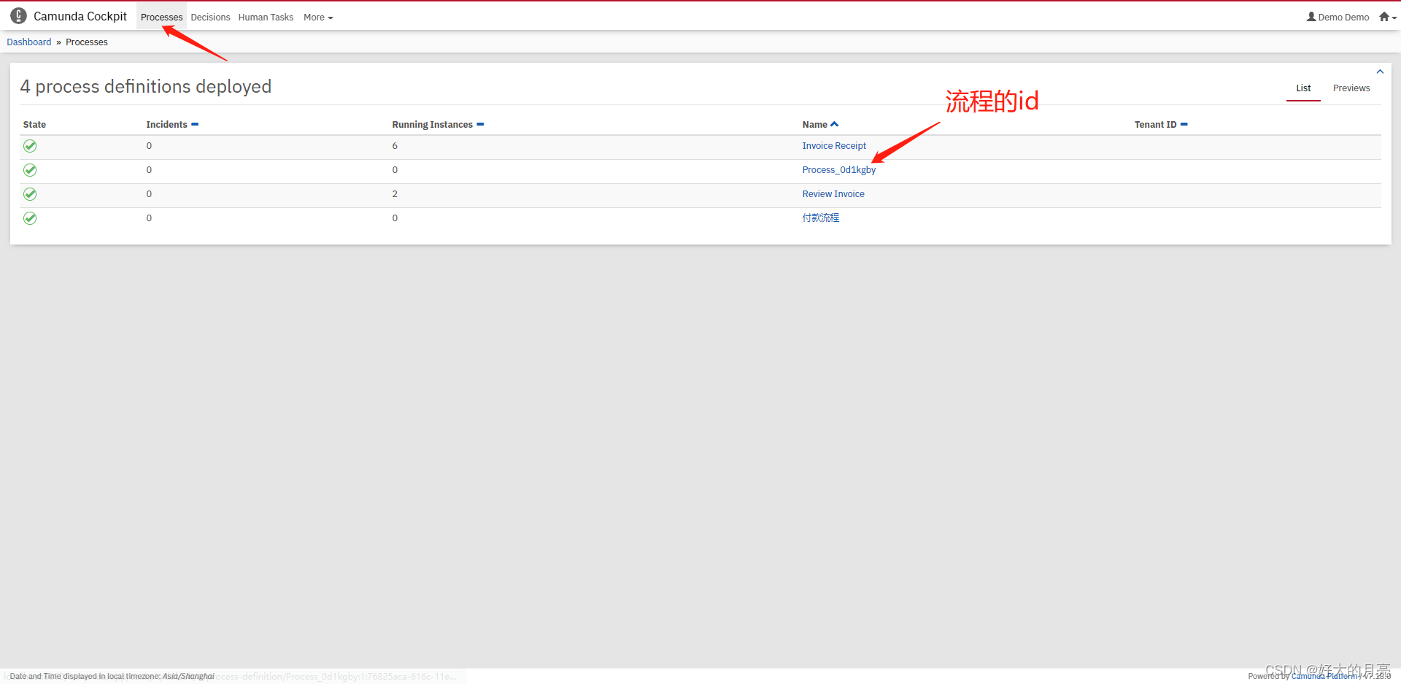Expand the More menu

point(318,18)
